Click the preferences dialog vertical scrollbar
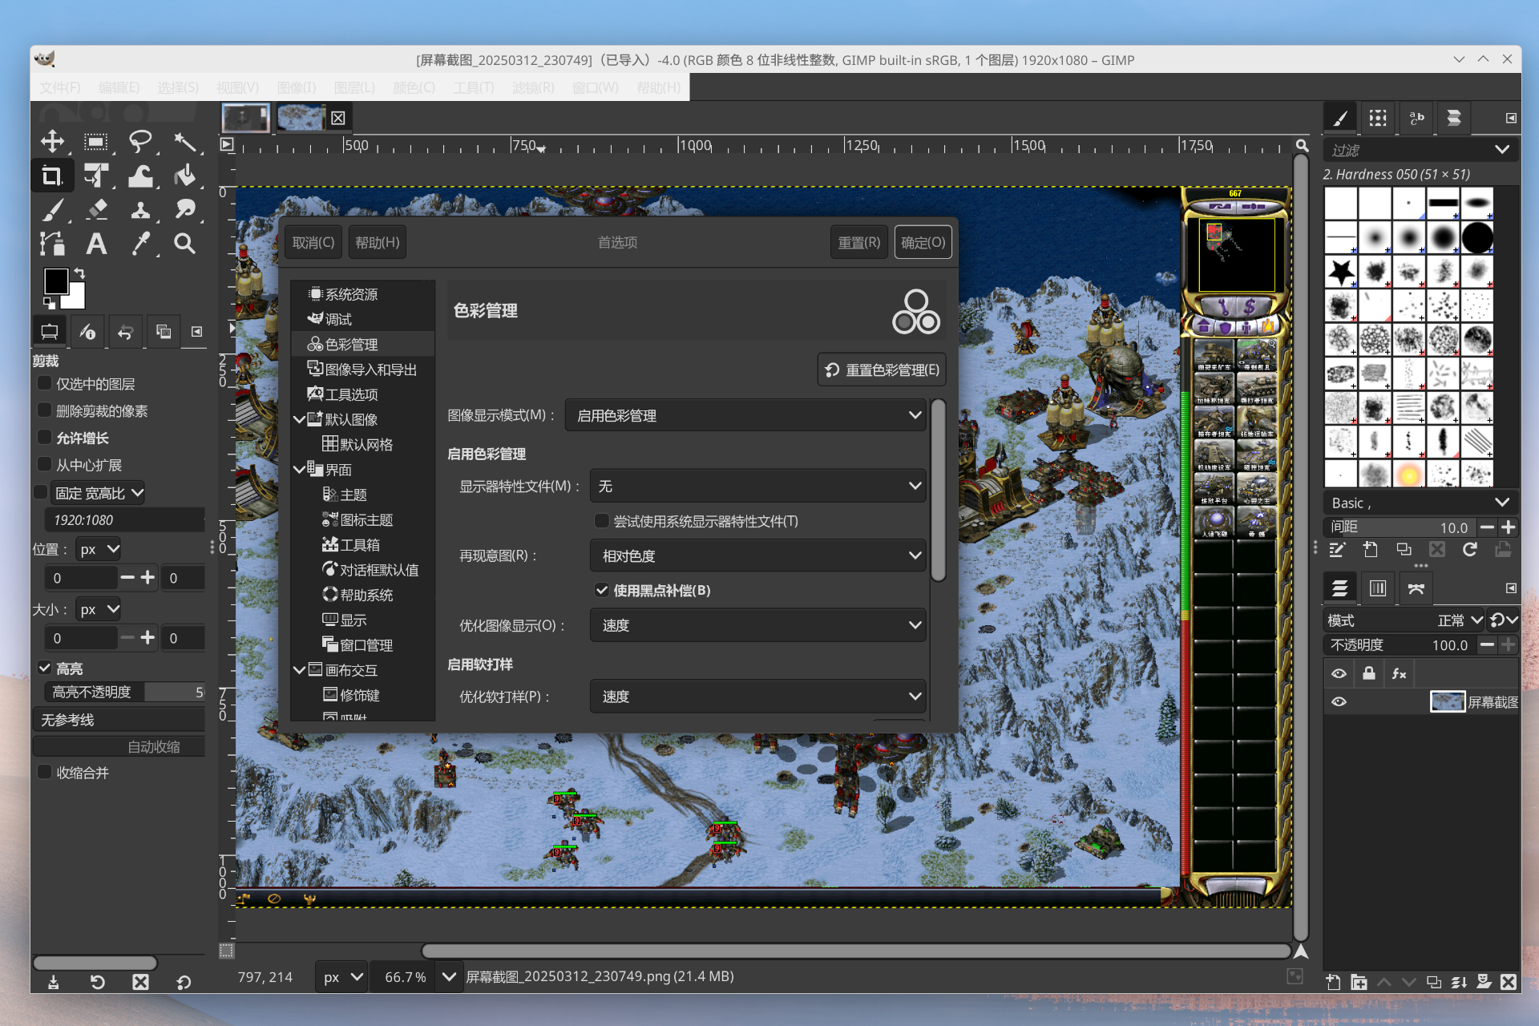The height and width of the screenshot is (1026, 1539). tap(938, 491)
